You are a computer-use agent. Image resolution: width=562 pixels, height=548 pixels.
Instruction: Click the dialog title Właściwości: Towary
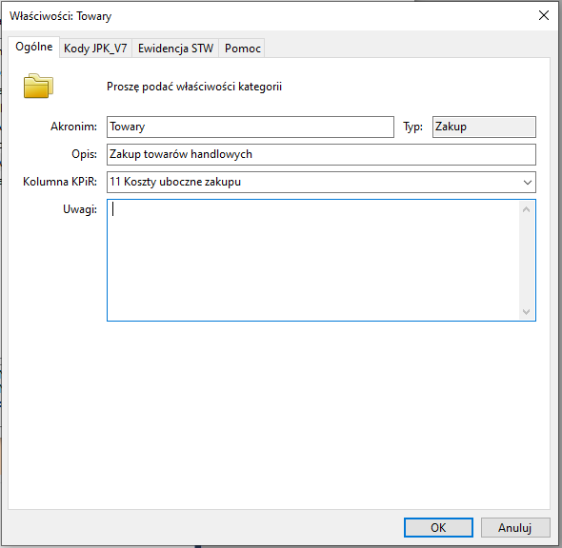pos(61,16)
